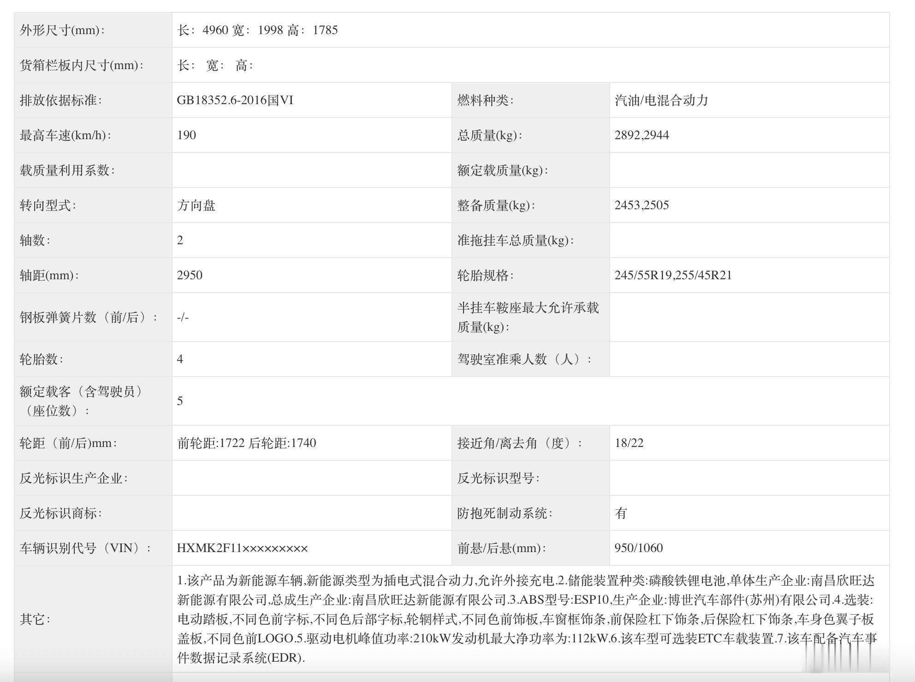Click the '接近角/离去角（度）:' label

519,443
